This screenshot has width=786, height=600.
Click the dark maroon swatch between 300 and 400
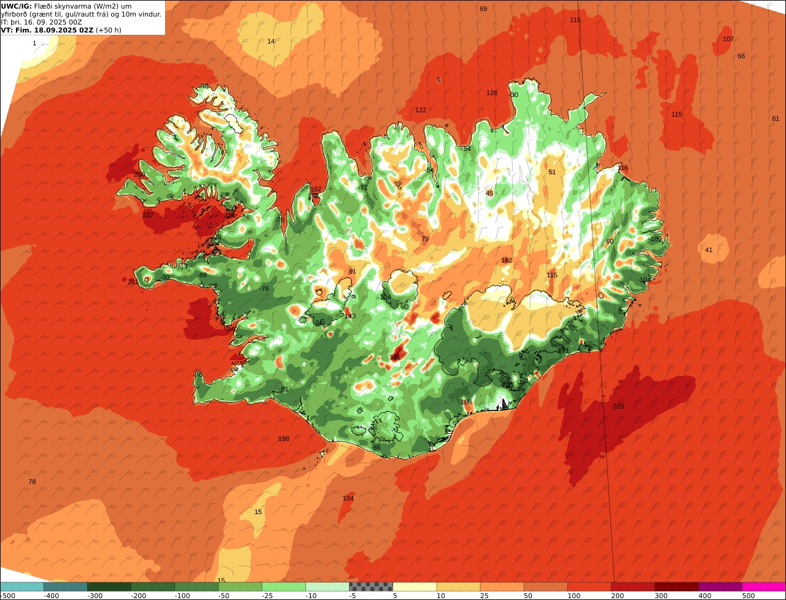point(676,587)
